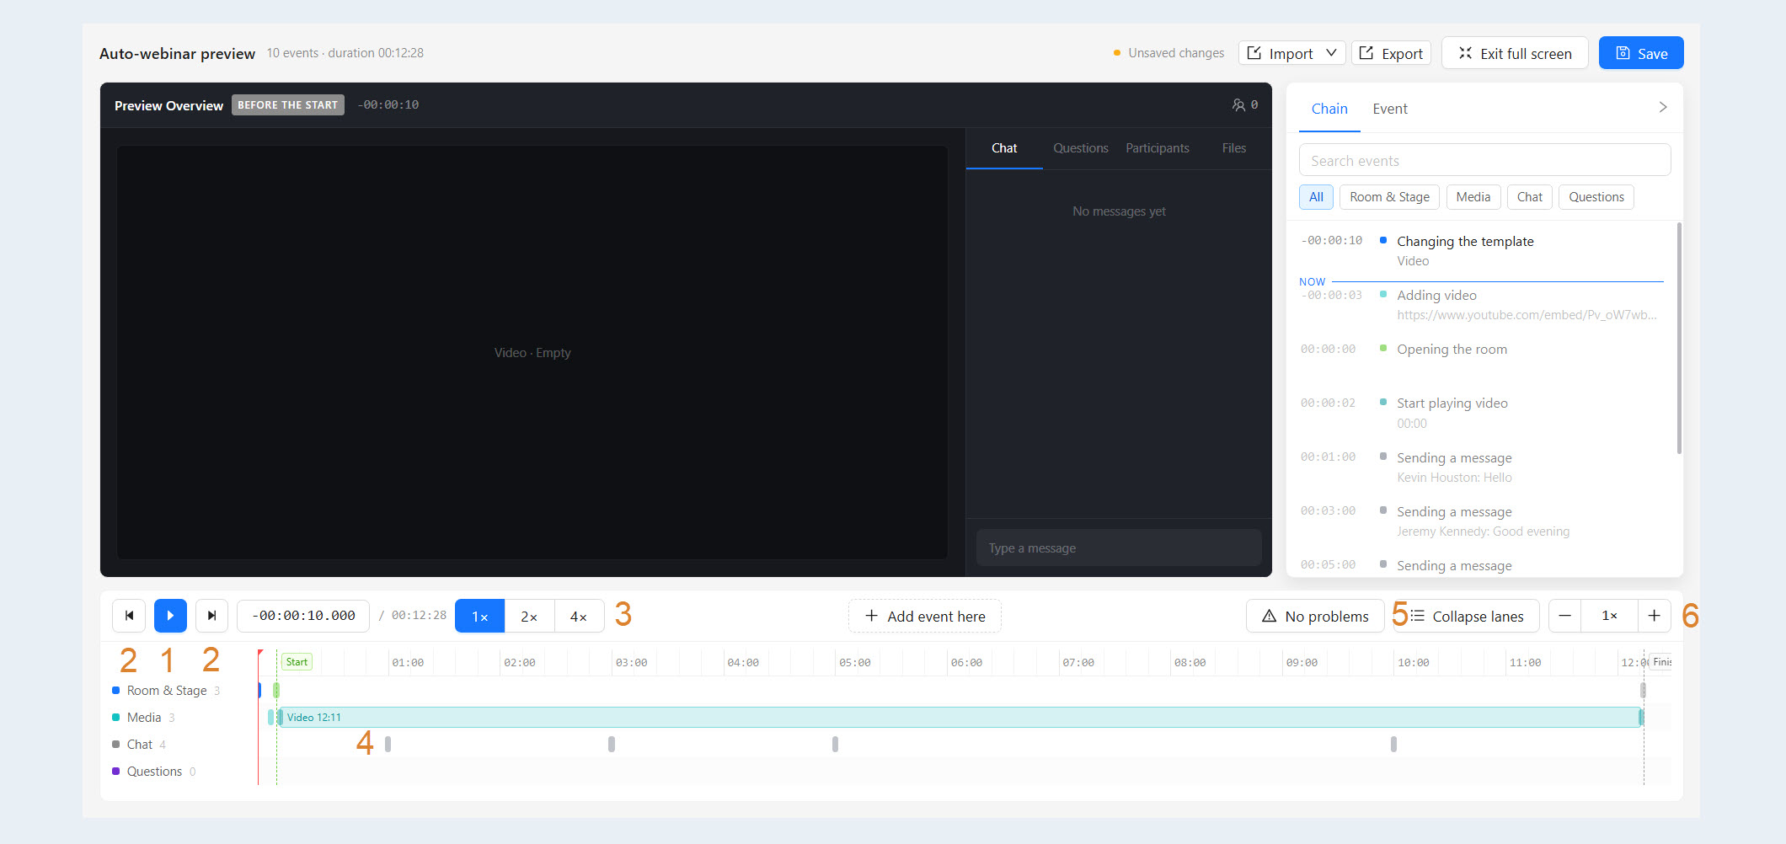Set playback speed to 2×
Image resolution: width=1786 pixels, height=844 pixels.
pos(529,616)
